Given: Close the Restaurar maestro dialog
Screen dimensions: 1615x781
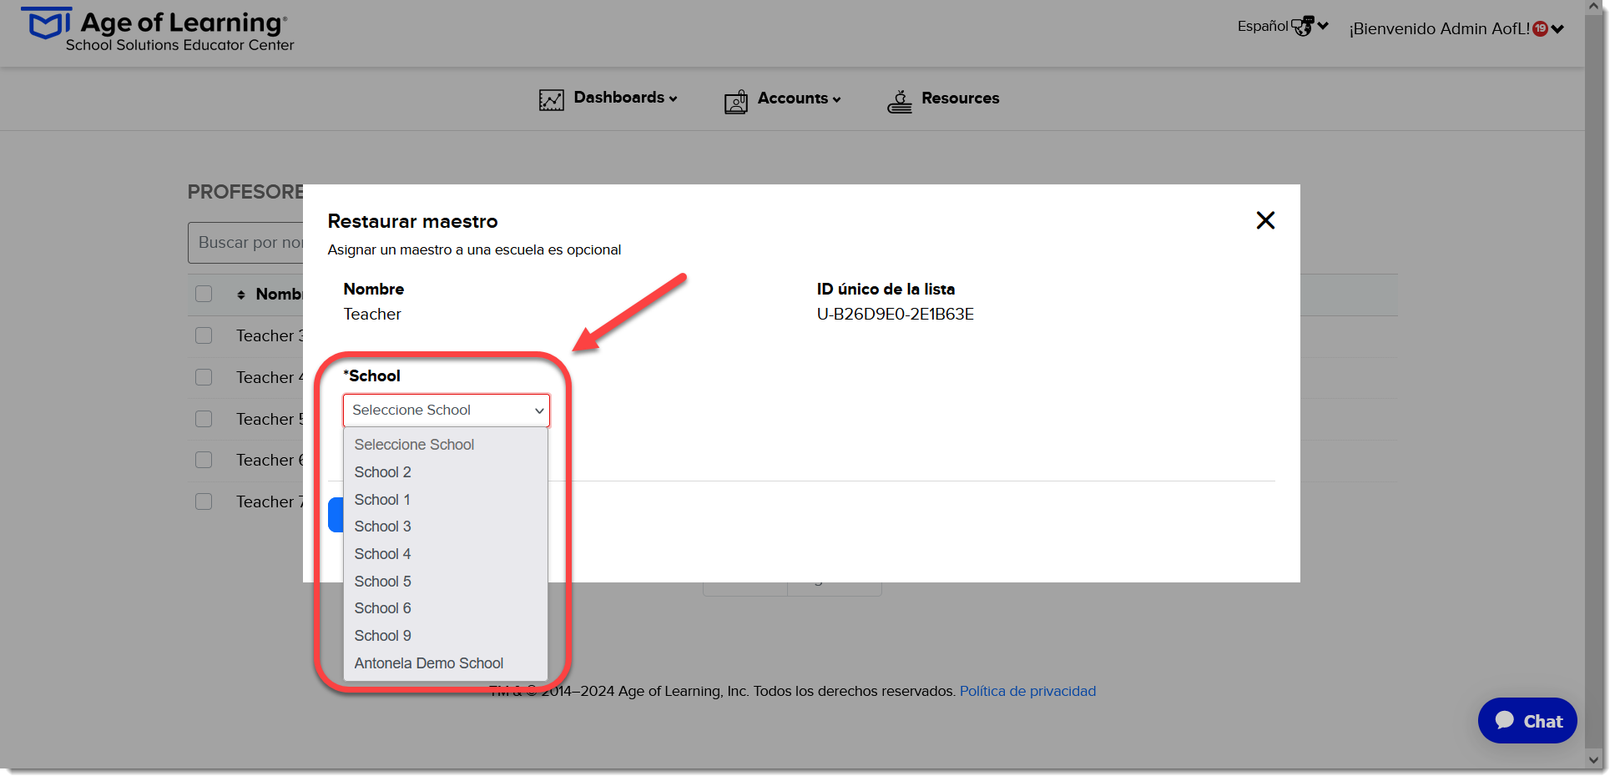Looking at the screenshot, I should 1265,220.
